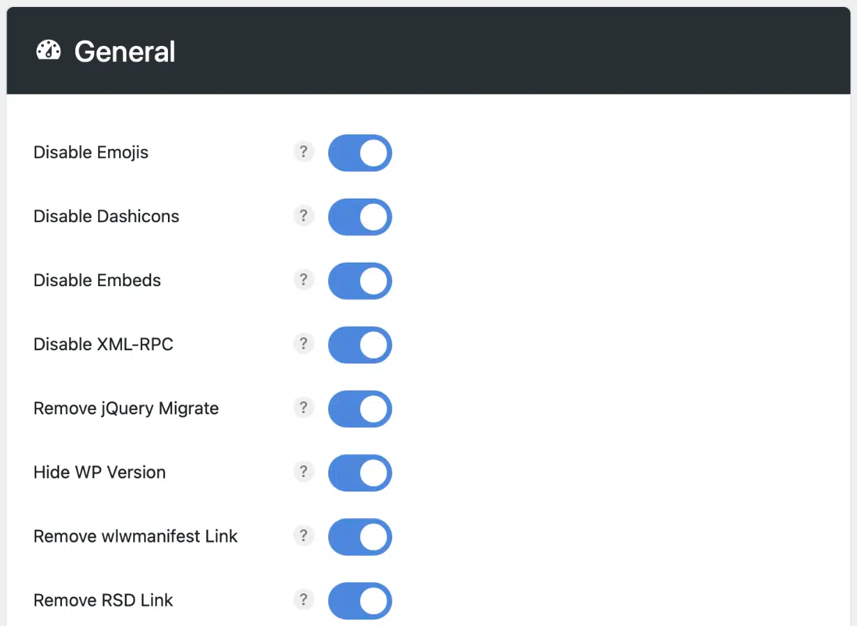Click help icon for Hide WP Version

click(x=303, y=472)
